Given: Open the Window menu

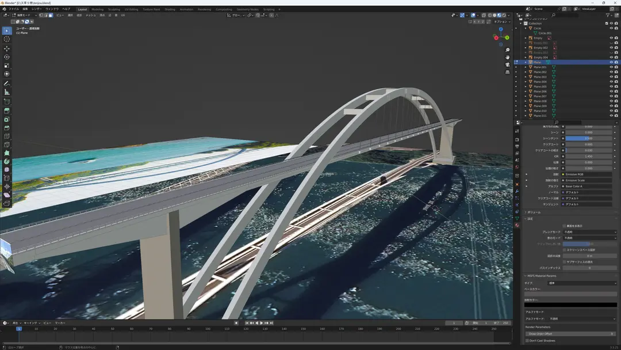Looking at the screenshot, I should click(x=52, y=9).
